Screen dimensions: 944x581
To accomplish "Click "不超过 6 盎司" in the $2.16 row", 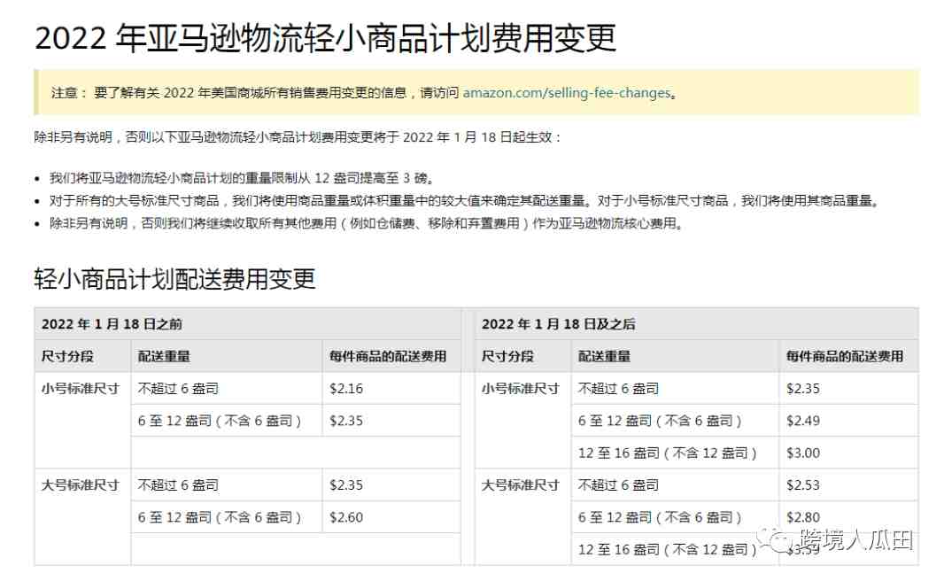I will 178,389.
